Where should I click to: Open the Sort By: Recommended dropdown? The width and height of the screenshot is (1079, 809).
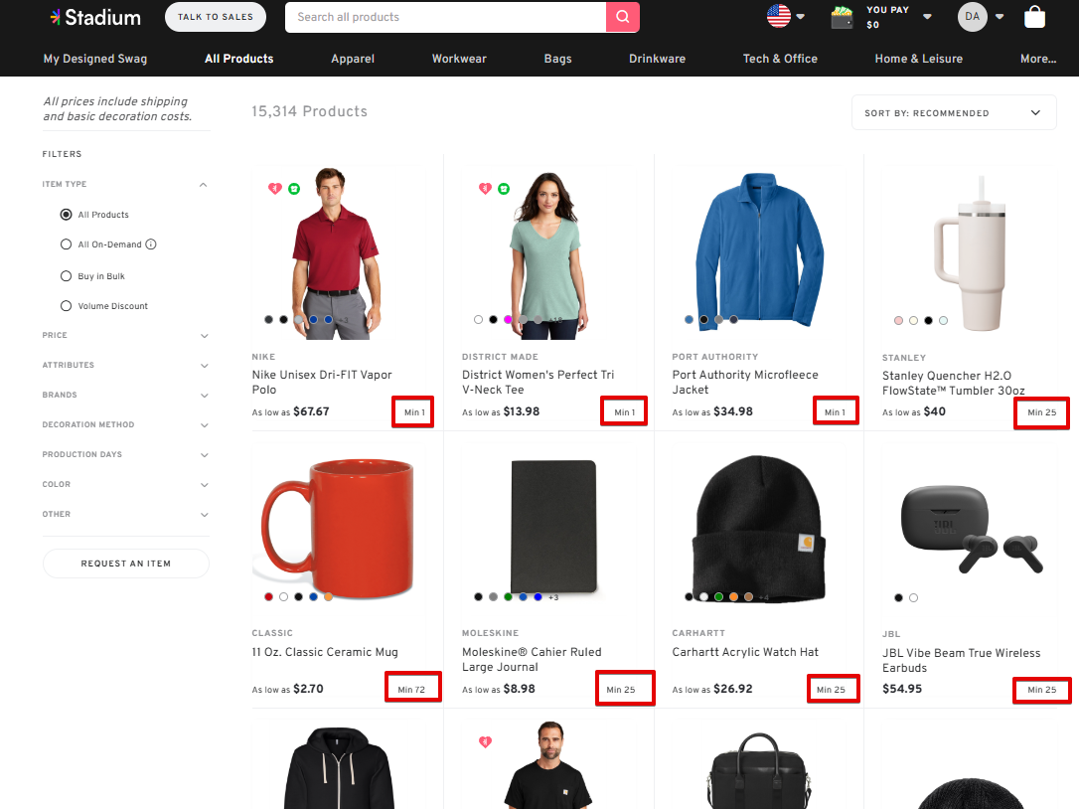tap(954, 113)
